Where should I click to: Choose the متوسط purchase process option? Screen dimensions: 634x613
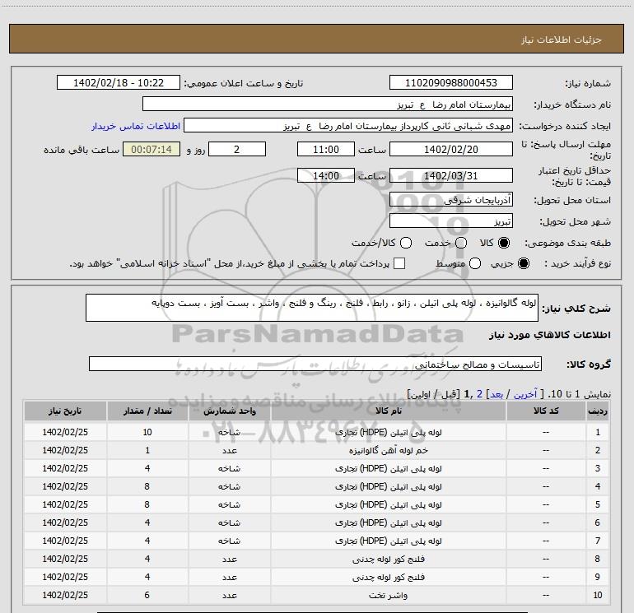click(x=475, y=263)
